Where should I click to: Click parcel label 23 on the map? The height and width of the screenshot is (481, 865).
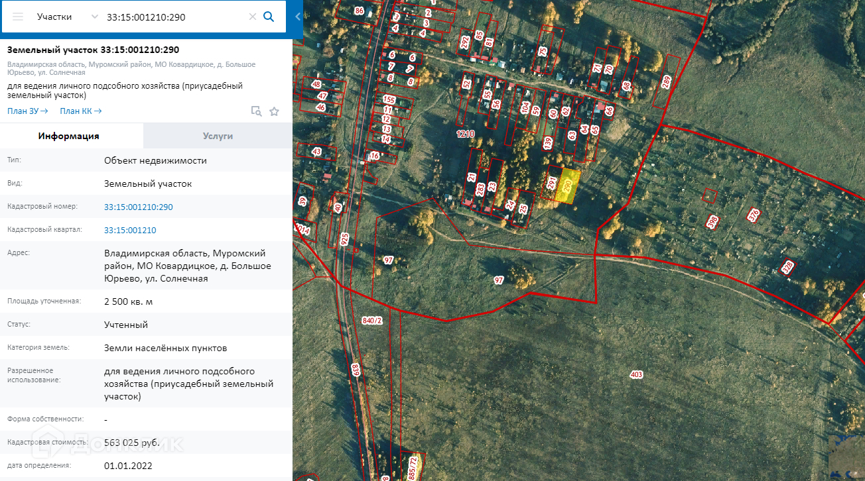point(492,187)
